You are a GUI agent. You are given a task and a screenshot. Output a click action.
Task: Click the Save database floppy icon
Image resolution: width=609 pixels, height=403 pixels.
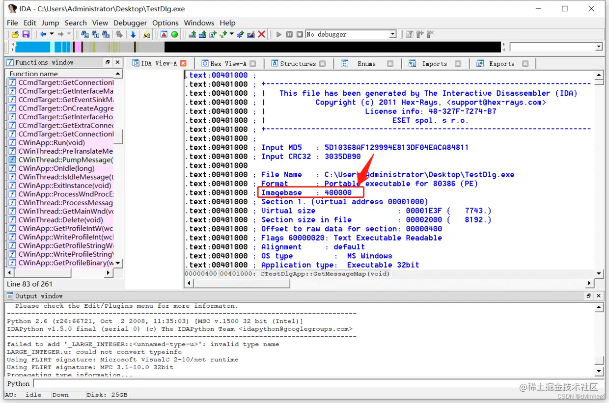click(x=26, y=34)
